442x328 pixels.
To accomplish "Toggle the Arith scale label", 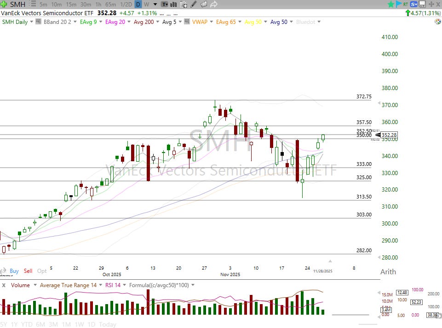I will [388, 271].
